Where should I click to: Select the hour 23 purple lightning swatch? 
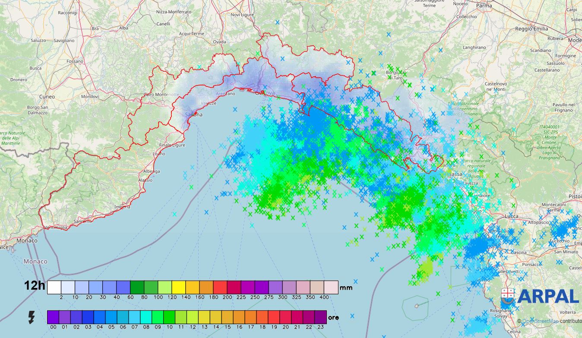coord(321,317)
